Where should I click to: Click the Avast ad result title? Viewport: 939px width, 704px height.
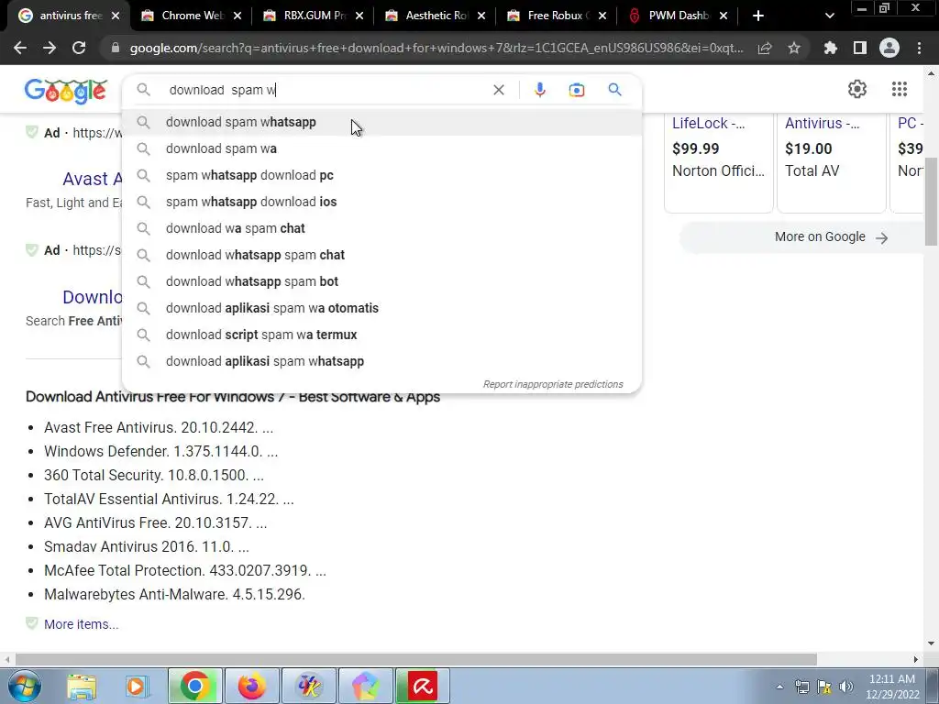click(93, 179)
